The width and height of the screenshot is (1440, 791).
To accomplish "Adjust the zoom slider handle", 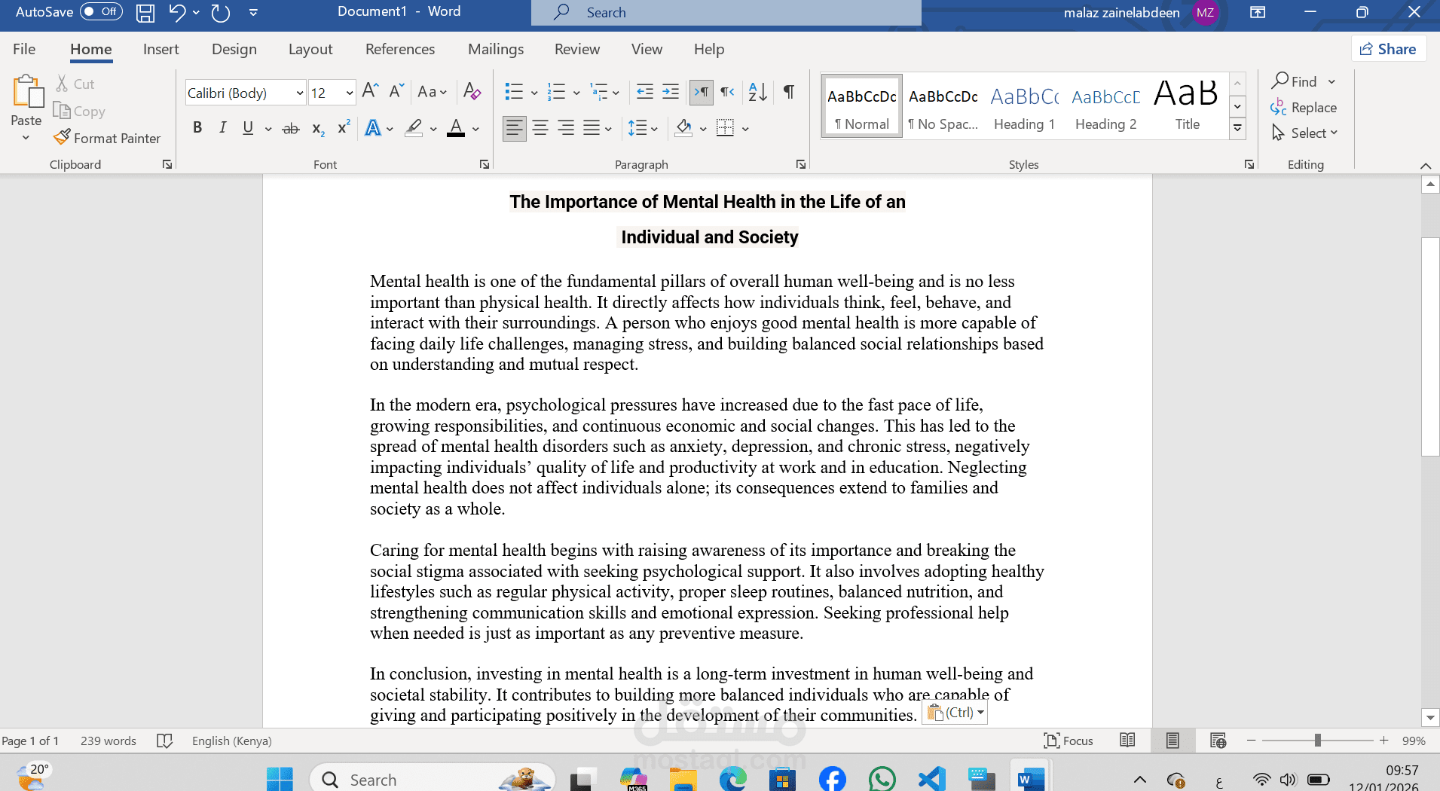I will [1318, 741].
